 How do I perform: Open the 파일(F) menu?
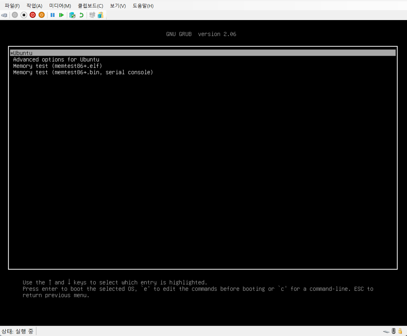point(12,6)
